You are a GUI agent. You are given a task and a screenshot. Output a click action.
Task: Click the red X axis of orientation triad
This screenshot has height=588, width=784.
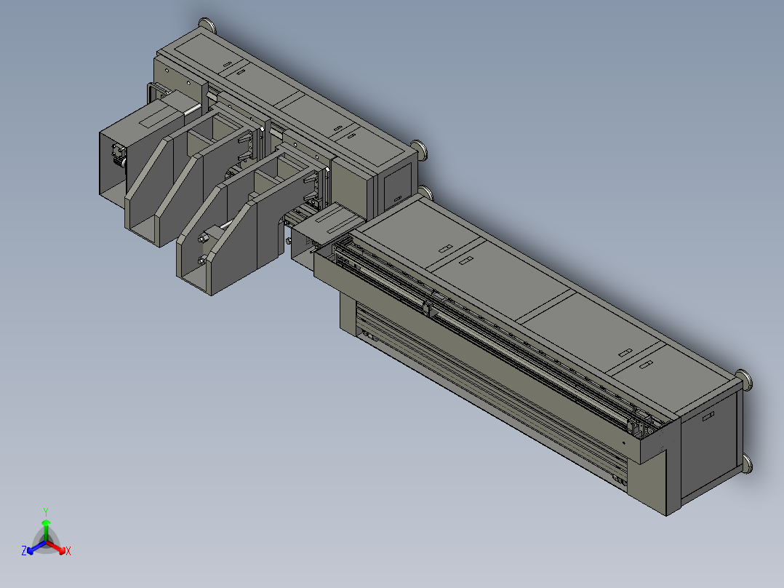[57, 547]
